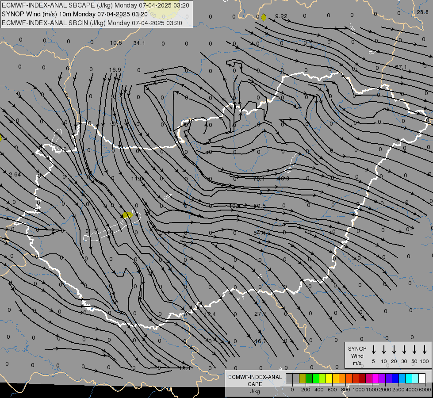Select the white CAPE legend swatch

pos(422,379)
